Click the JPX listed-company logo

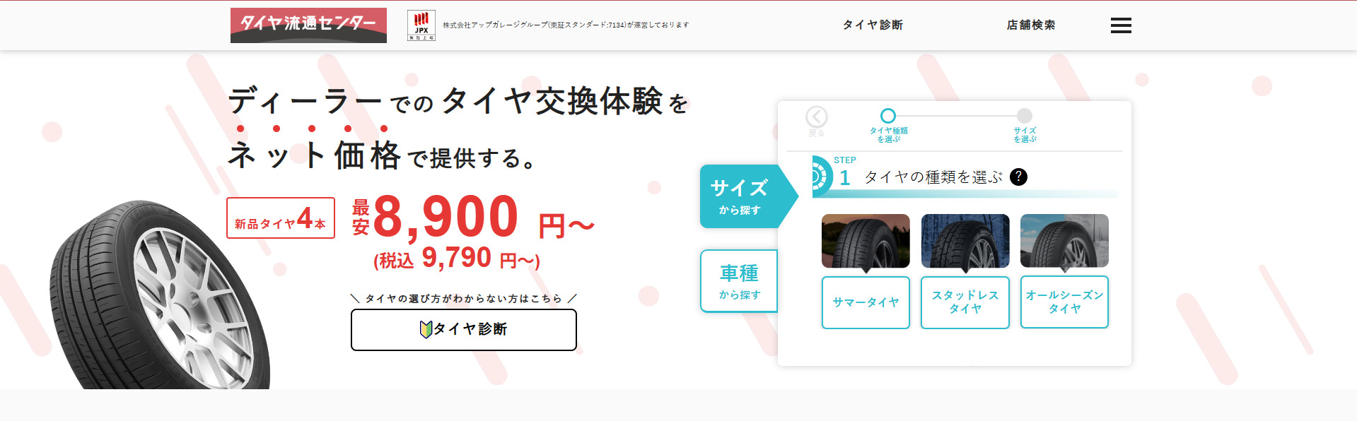pyautogui.click(x=421, y=25)
